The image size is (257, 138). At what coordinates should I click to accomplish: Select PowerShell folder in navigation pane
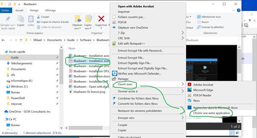tap(16, 98)
